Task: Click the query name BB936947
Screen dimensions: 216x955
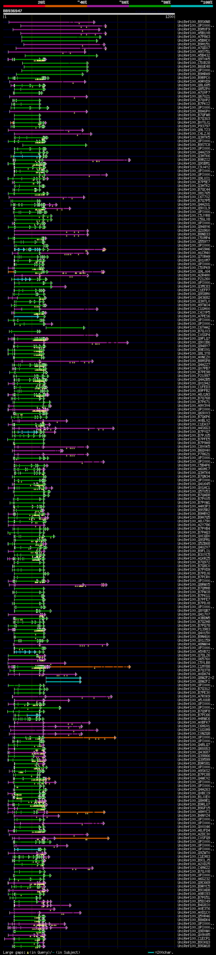Action: 12,11
